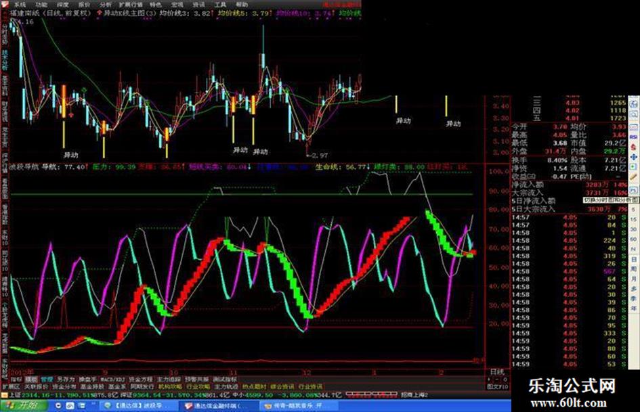Click the application logo icon at top-left
Image resolution: width=640 pixels, height=412 pixels.
(5, 5)
